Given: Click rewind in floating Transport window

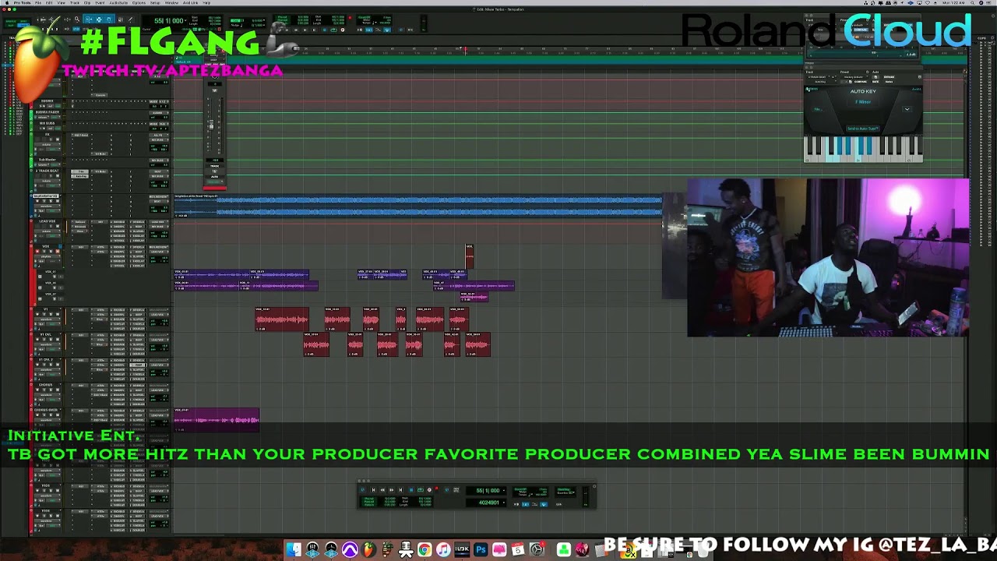Looking at the screenshot, I should coord(382,490).
